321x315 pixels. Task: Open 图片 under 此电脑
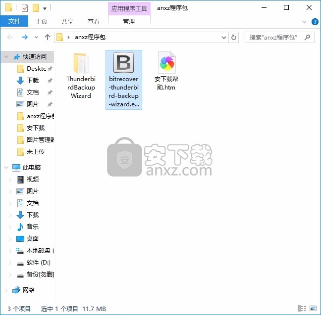(33, 191)
